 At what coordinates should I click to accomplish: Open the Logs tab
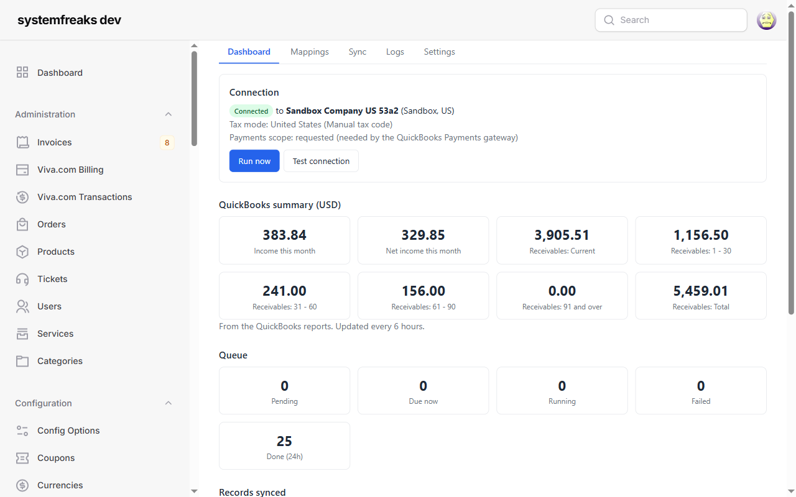(395, 52)
